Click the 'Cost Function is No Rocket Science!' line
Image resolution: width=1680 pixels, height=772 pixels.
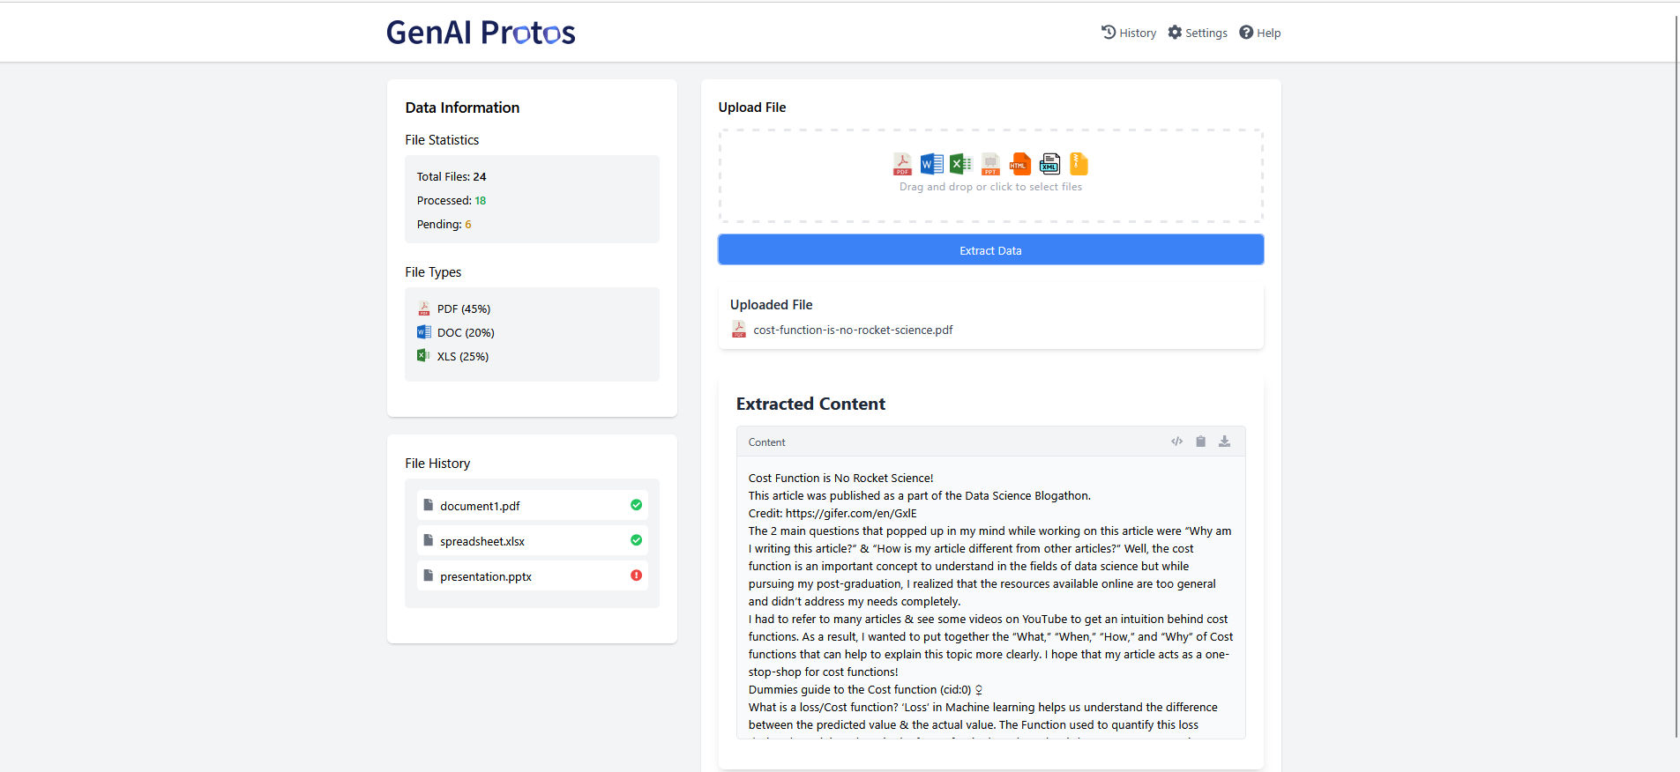tap(840, 478)
